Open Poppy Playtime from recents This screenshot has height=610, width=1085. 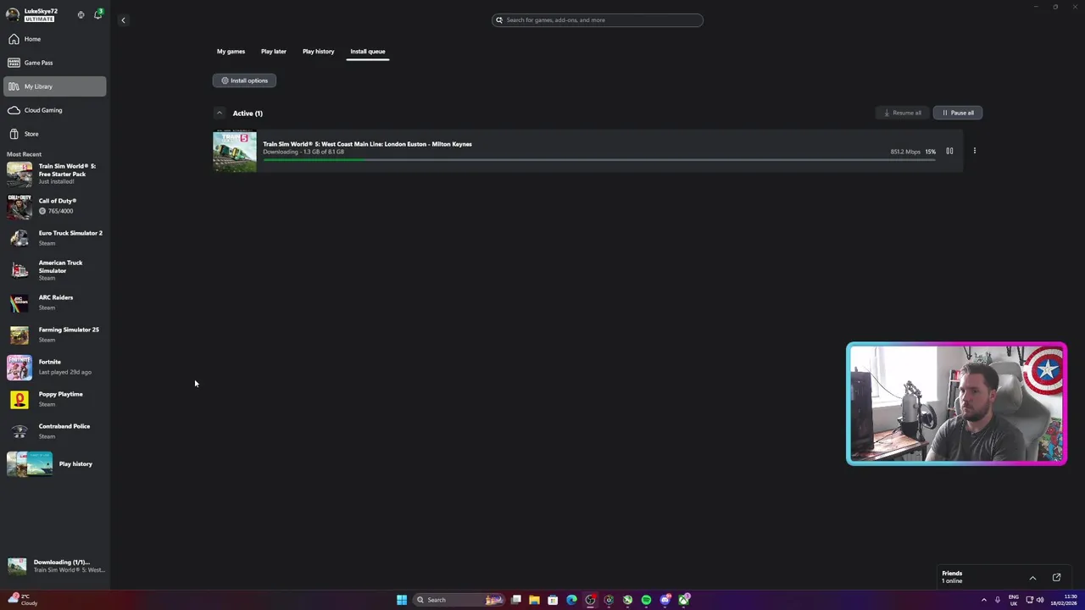click(x=55, y=399)
